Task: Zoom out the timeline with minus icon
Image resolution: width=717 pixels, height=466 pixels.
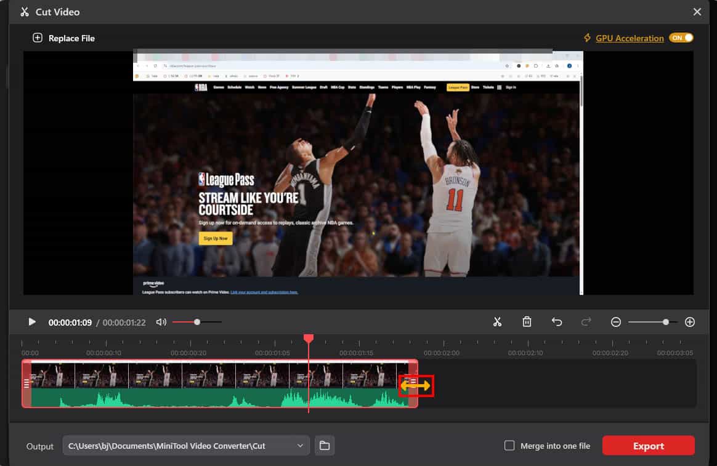Action: (x=615, y=322)
